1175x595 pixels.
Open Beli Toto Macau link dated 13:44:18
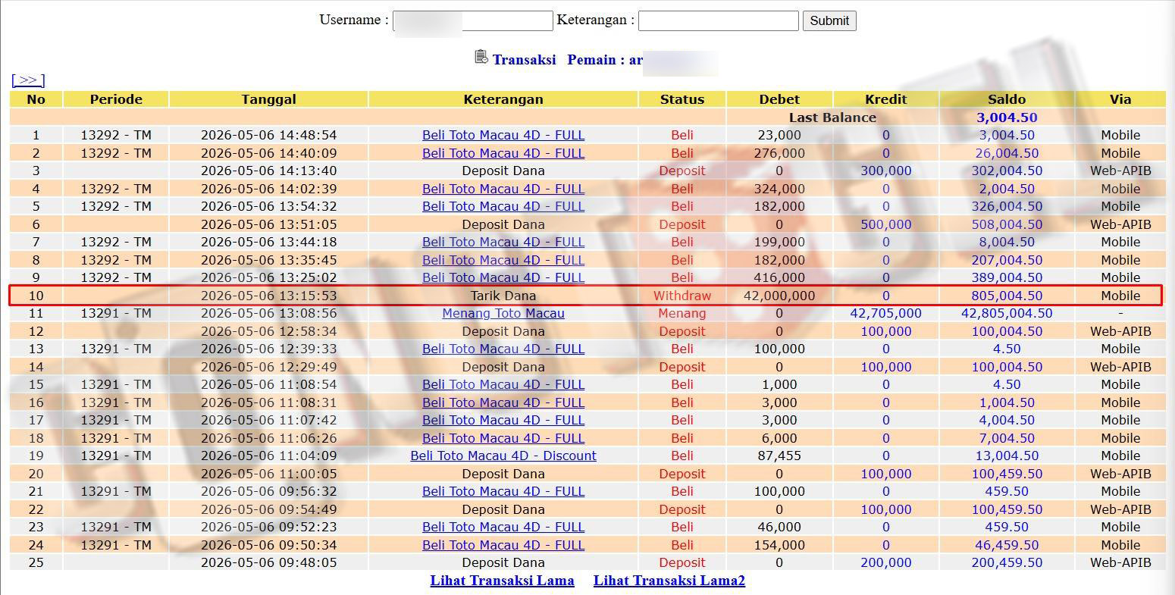tap(503, 242)
